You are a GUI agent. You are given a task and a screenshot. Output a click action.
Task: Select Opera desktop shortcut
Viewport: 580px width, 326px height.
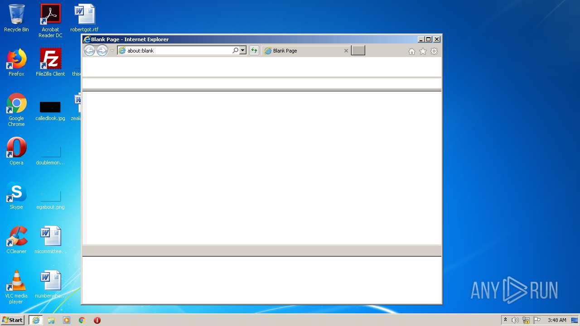point(16,151)
